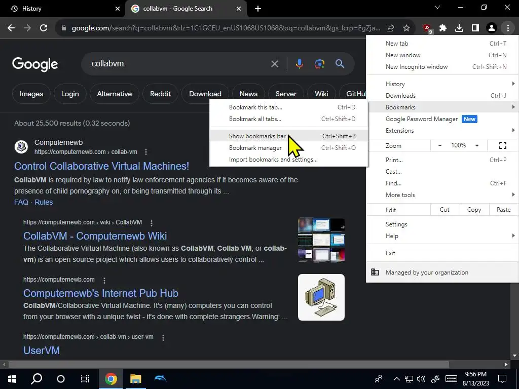Open the notification center icon
The width and height of the screenshot is (519, 389).
502,378
